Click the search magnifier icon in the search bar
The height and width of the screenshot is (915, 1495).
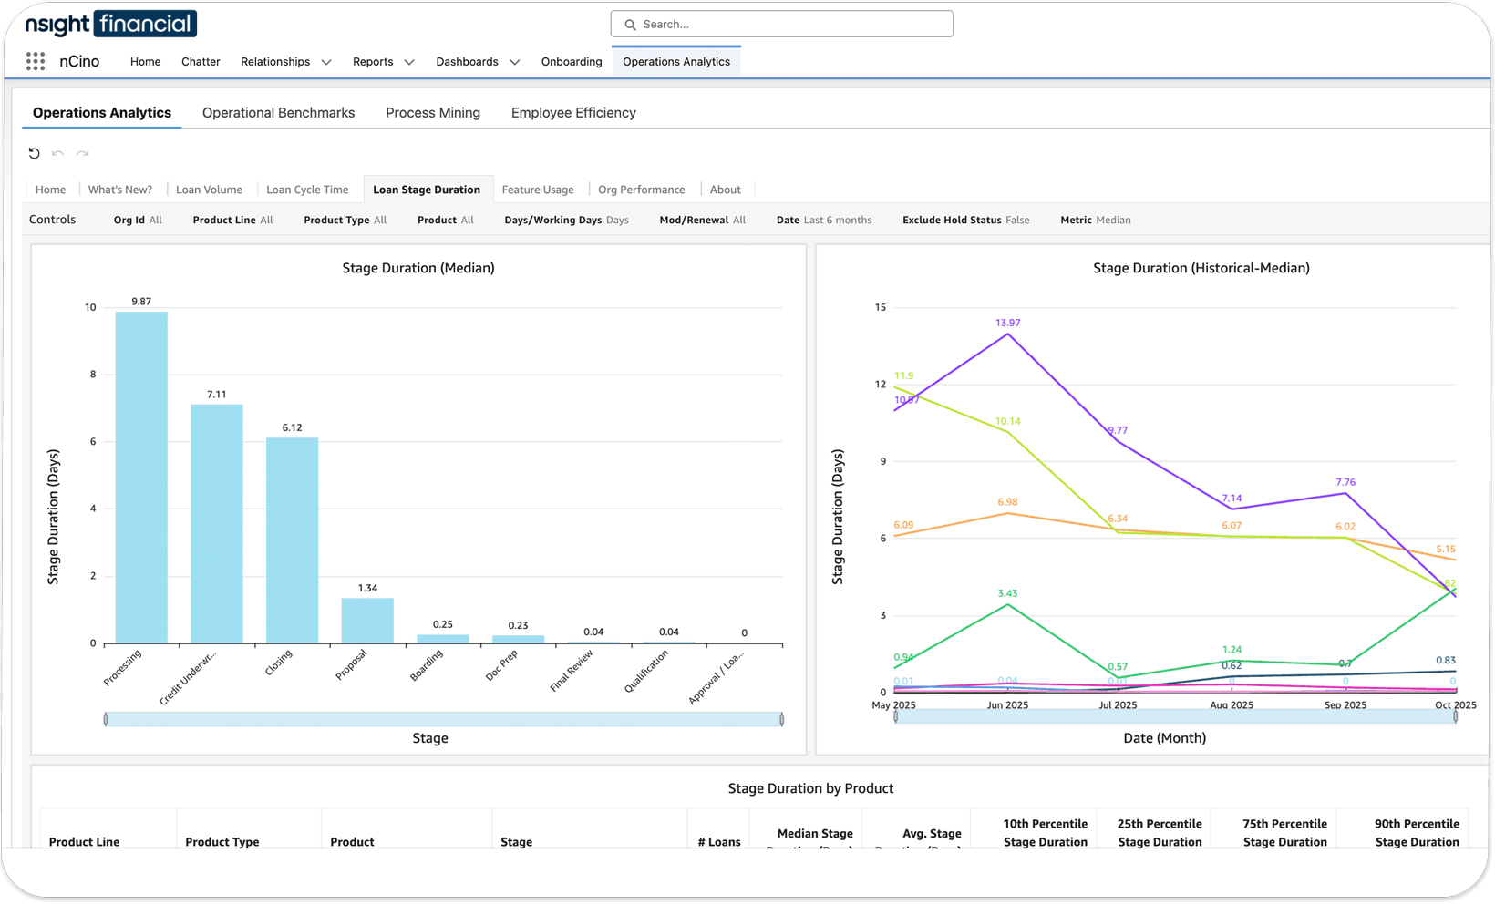coord(629,24)
